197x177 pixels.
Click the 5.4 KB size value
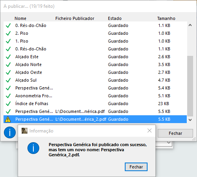[164, 88]
